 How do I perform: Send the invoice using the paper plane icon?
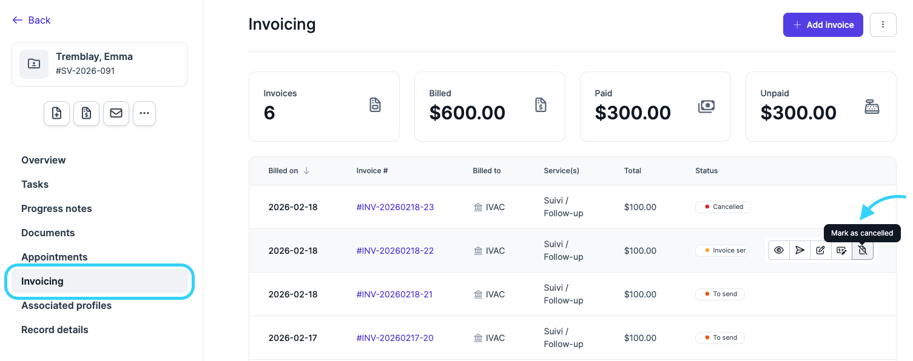(x=800, y=250)
